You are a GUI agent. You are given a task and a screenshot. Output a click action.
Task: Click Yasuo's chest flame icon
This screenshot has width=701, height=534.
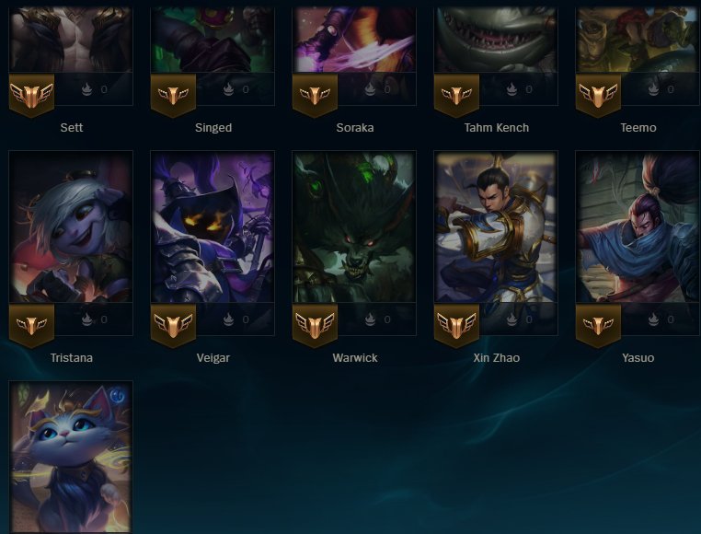653,319
